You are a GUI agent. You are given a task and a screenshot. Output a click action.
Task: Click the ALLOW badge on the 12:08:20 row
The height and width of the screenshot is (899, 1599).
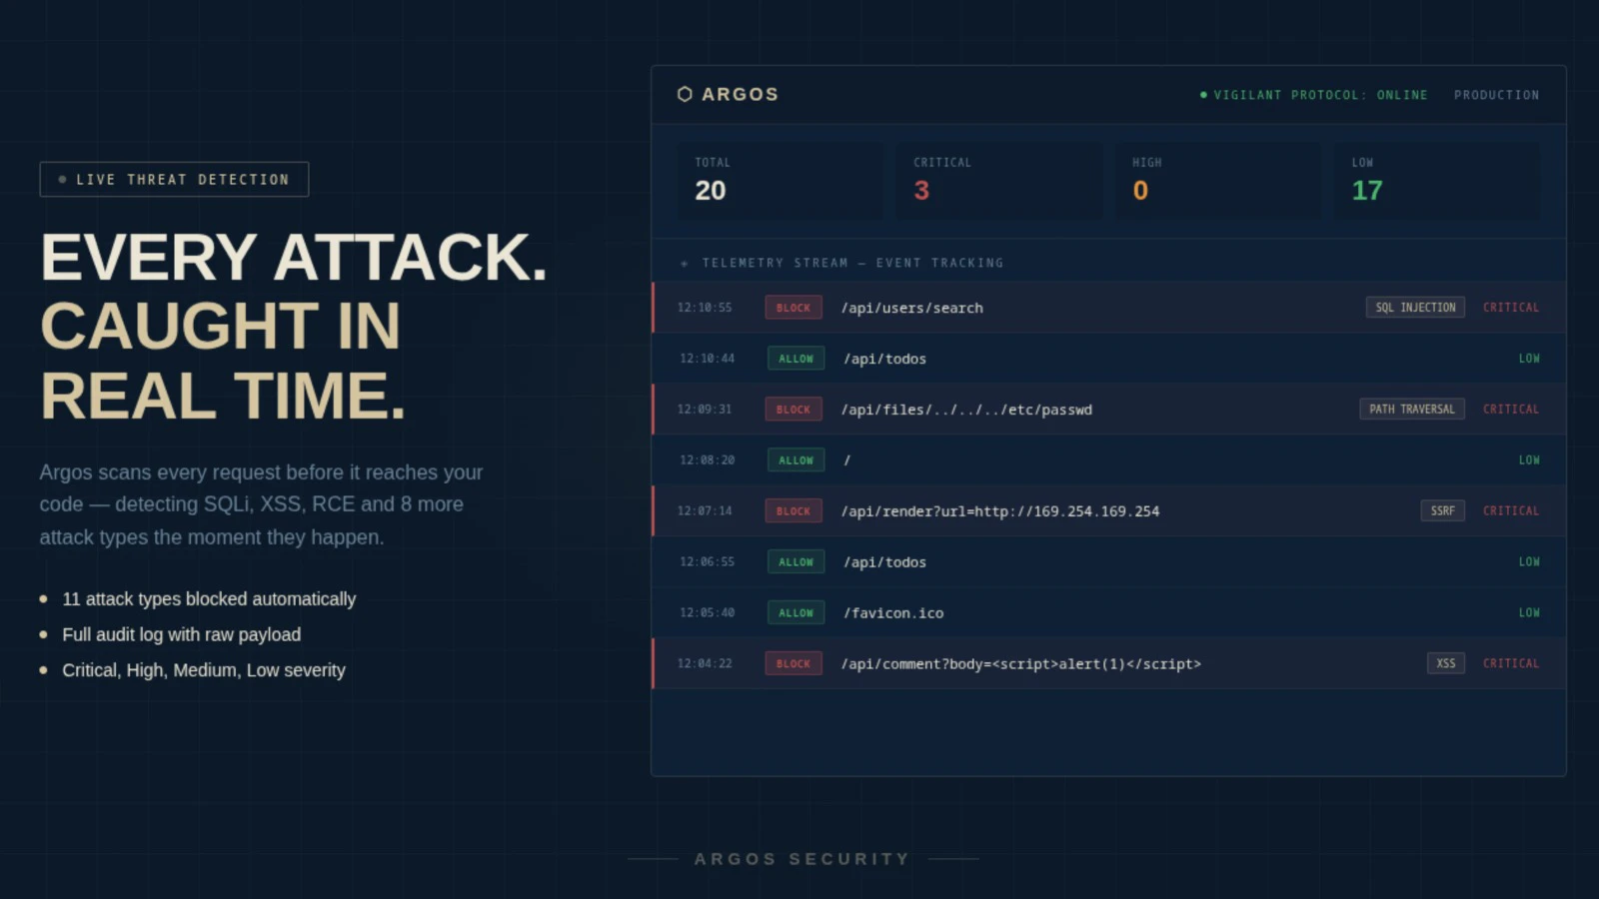coord(796,460)
